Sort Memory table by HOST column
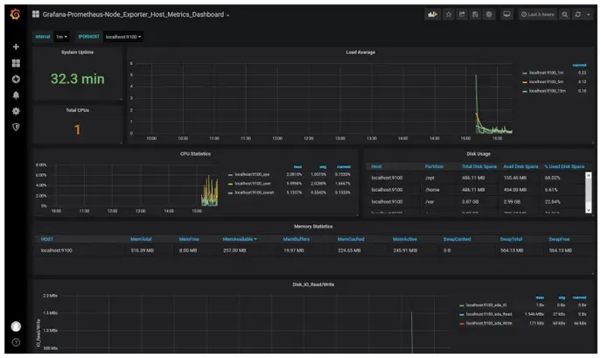Viewport: 601px width, 358px height. [x=46, y=239]
